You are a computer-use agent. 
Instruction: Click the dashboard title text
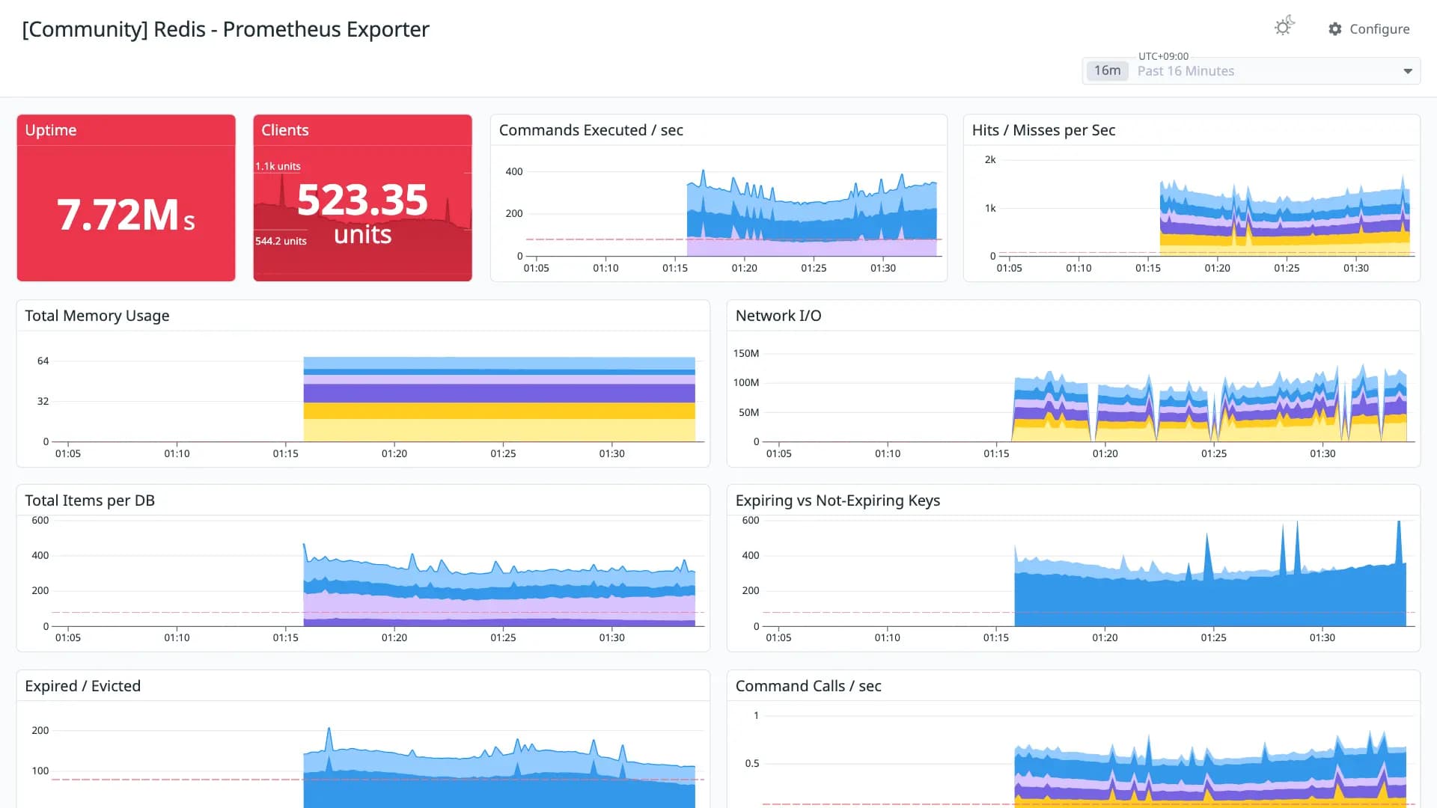pyautogui.click(x=225, y=29)
